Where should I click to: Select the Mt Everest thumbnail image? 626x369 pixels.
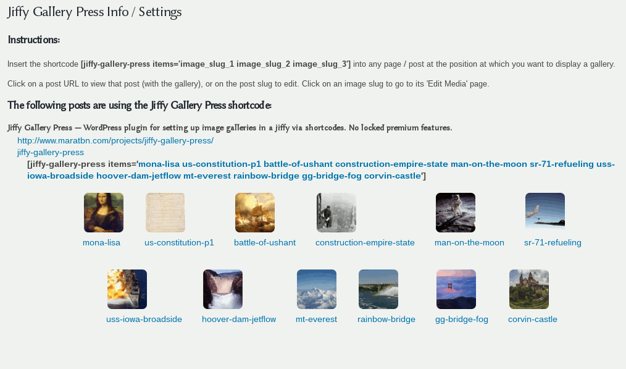[x=317, y=289]
